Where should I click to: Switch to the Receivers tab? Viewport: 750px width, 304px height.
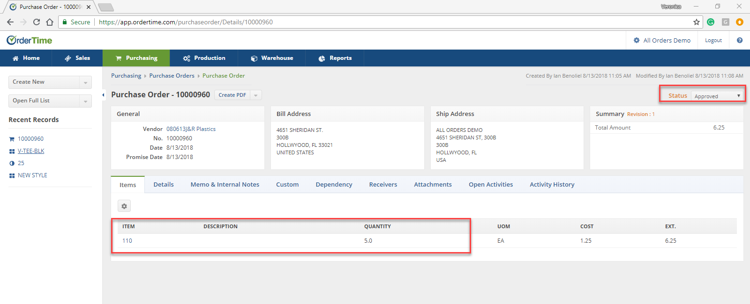(x=383, y=185)
